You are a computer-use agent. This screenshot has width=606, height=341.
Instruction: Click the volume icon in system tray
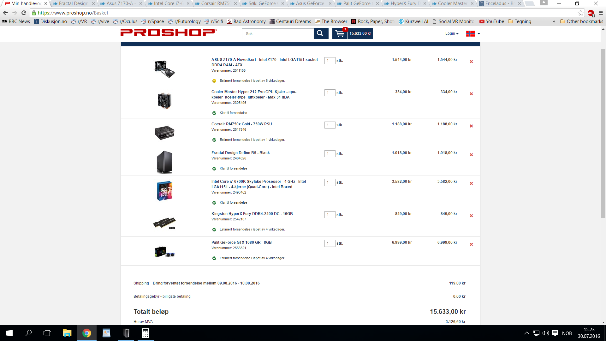point(545,333)
